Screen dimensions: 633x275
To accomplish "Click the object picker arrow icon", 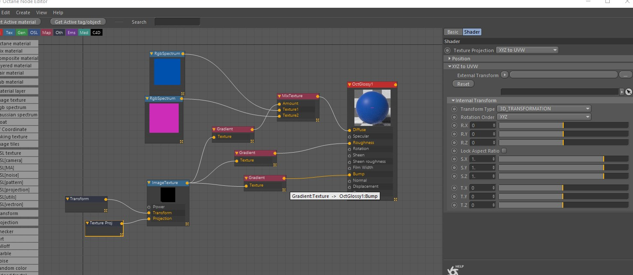I will [x=628, y=92].
